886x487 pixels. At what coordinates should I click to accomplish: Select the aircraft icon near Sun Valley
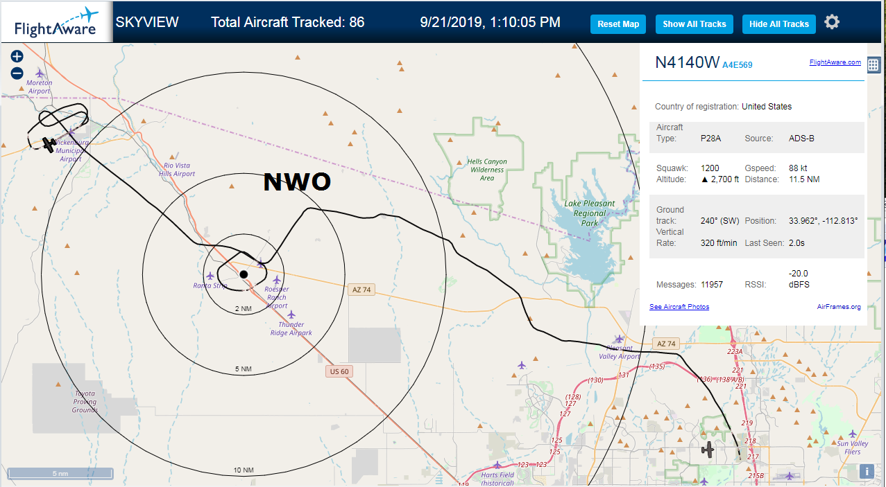click(x=707, y=450)
